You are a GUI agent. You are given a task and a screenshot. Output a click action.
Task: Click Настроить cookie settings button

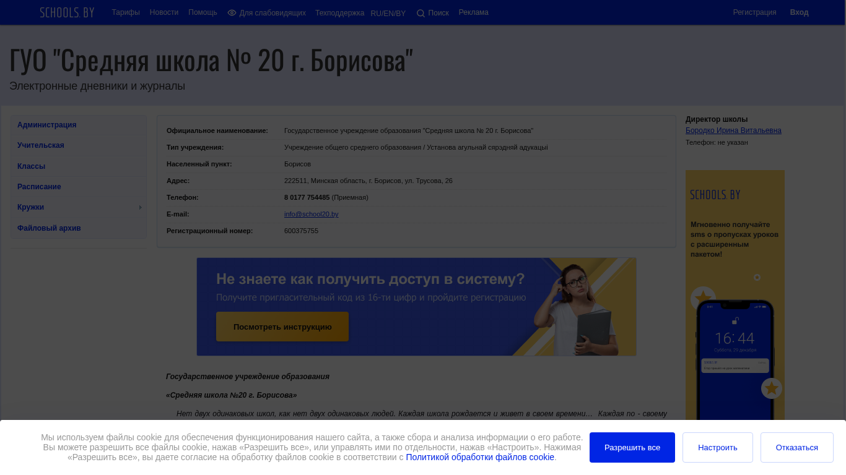pos(718,447)
